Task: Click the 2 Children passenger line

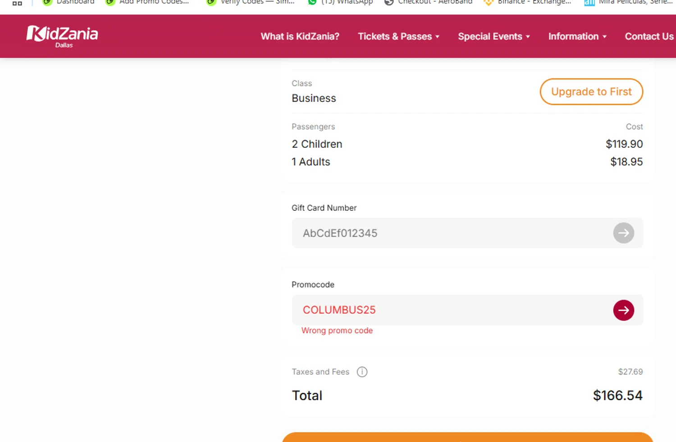Action: pos(317,144)
